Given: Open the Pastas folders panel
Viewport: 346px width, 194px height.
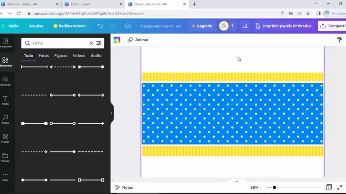Looking at the screenshot, I should point(5,158).
